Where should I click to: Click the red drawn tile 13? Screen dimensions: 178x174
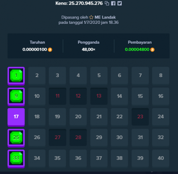tap(99, 96)
